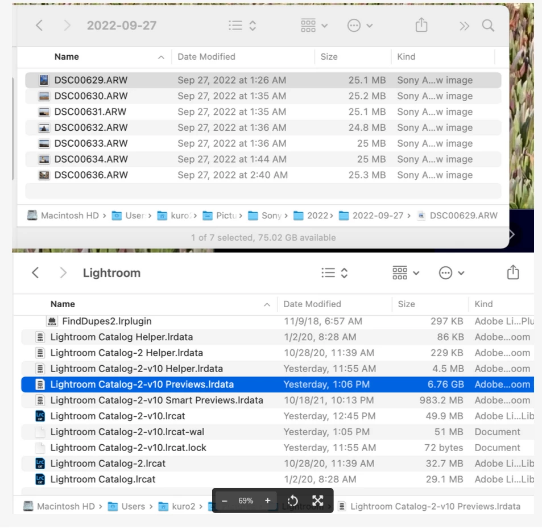The height and width of the screenshot is (529, 542).
Task: Select Lightroom Catalog-2-v10.lrcat-wal
Action: [x=278, y=432]
